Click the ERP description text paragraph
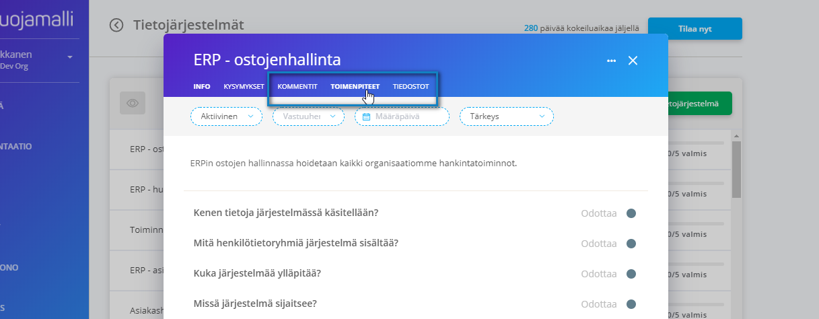 pyautogui.click(x=353, y=163)
